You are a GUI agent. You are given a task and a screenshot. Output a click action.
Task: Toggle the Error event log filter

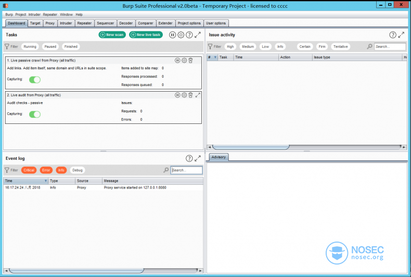coord(46,170)
